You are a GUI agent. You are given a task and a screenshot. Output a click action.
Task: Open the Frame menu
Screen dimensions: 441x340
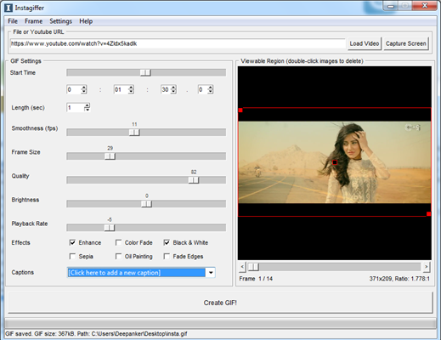(33, 21)
